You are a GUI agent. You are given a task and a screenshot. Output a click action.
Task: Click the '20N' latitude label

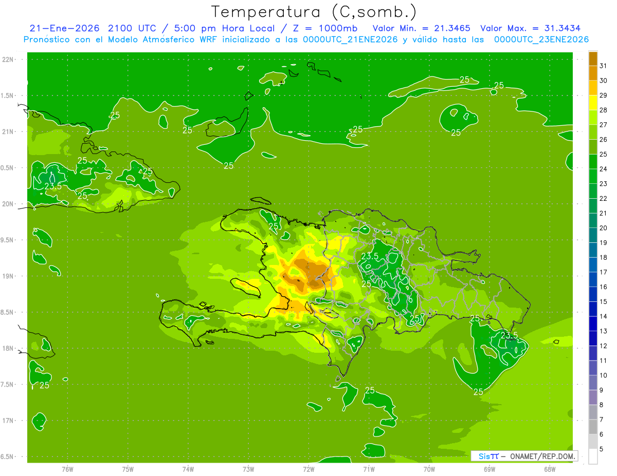pos(9,204)
